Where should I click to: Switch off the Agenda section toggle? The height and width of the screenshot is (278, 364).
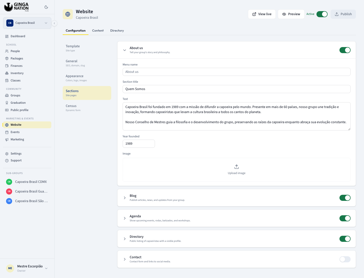pos(345,218)
